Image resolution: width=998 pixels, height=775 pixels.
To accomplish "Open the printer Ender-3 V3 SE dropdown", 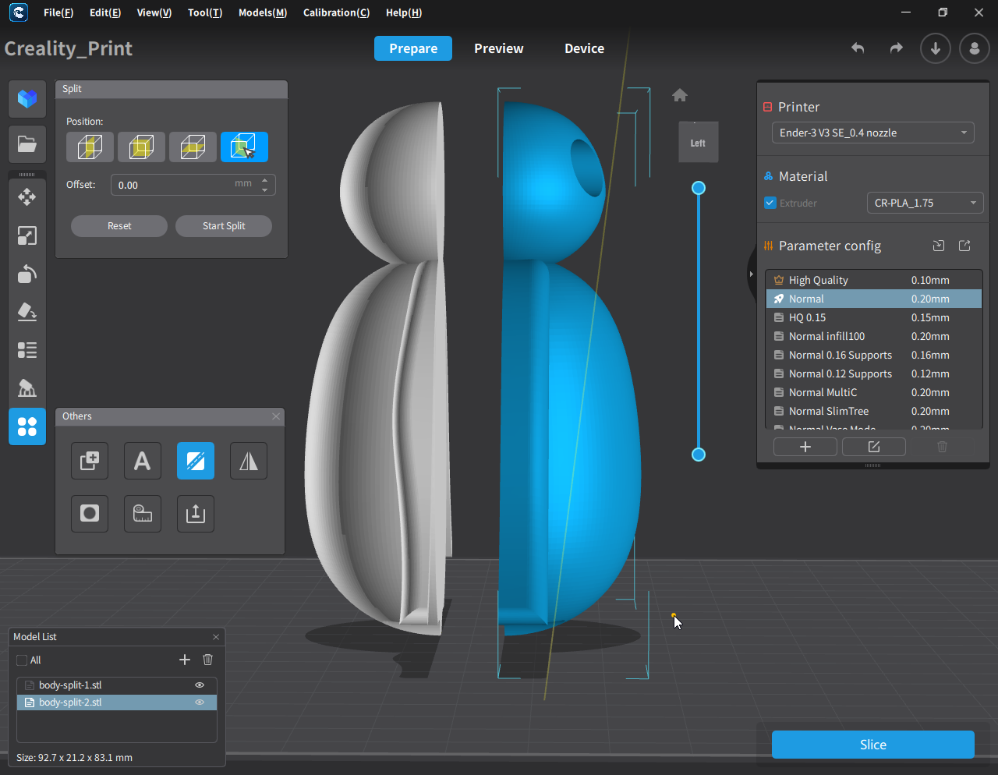I will 872,133.
